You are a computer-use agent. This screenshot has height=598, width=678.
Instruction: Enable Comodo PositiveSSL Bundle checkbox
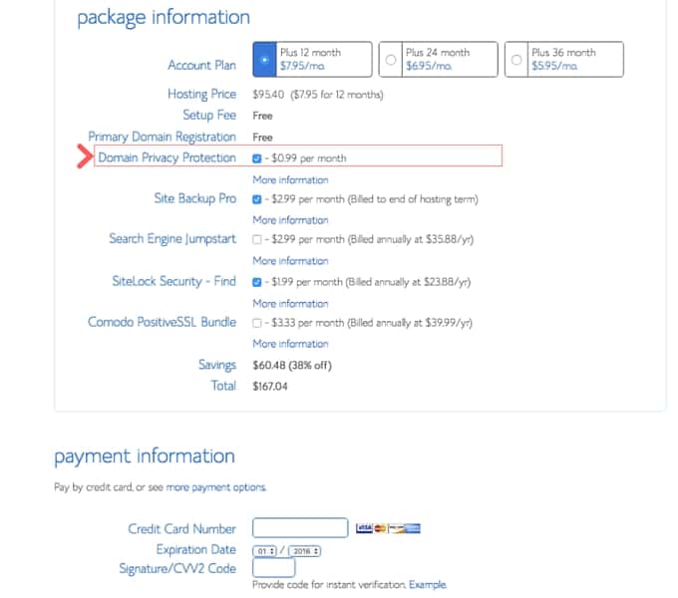pos(257,323)
